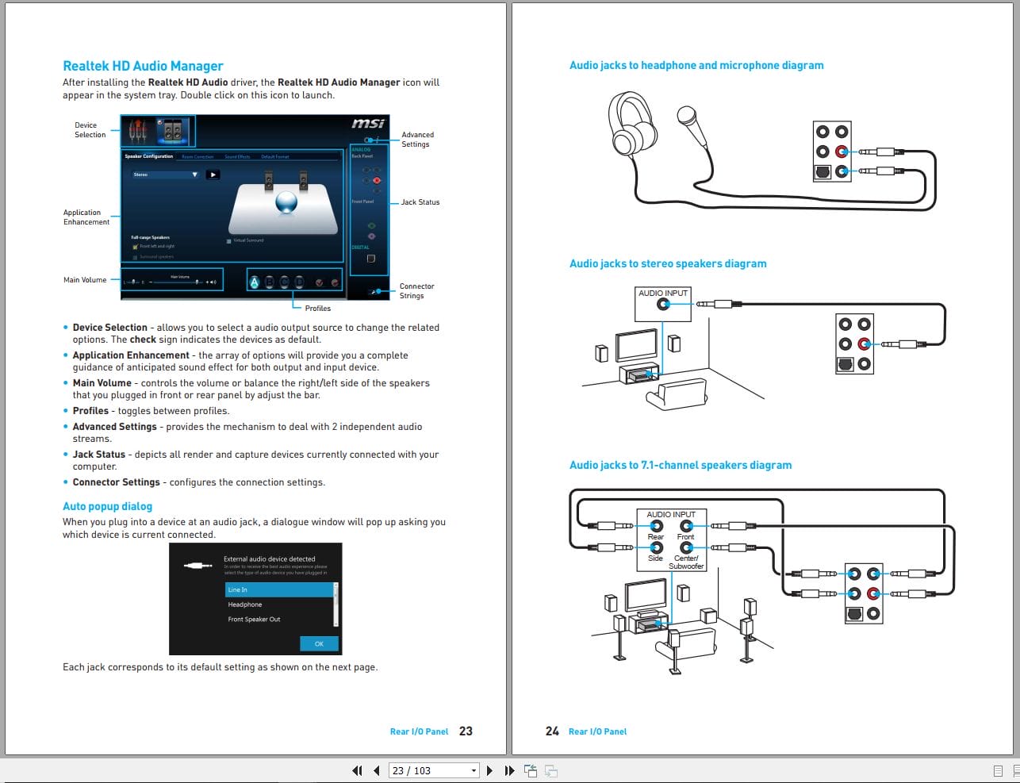The height and width of the screenshot is (783, 1020).
Task: Click the speaker test play button
Action: pyautogui.click(x=213, y=175)
